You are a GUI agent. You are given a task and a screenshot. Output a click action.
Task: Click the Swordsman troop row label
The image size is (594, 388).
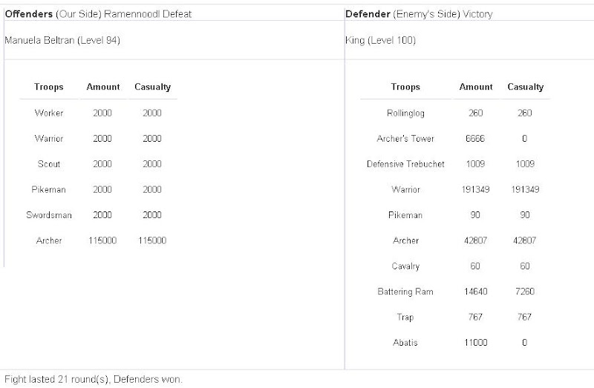click(x=49, y=215)
